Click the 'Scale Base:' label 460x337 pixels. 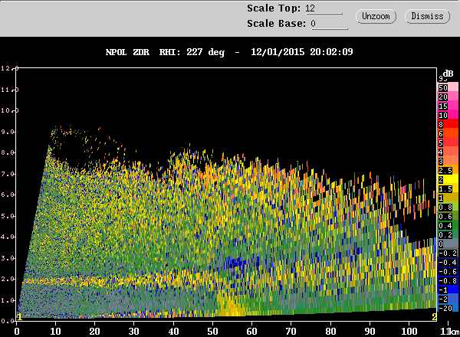(x=276, y=24)
